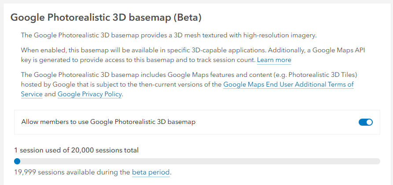Viewport: 393px width, 185px height.
Task: Follow the "beta period" link
Action: [151, 172]
